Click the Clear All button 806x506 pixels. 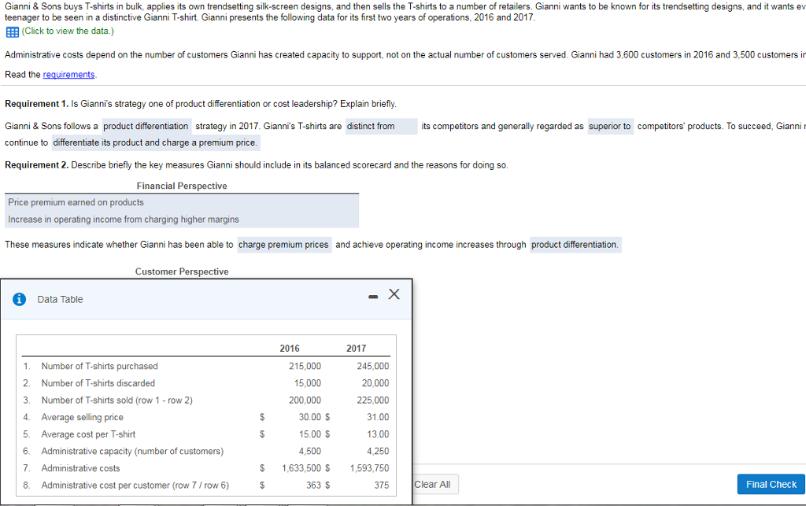(x=432, y=485)
